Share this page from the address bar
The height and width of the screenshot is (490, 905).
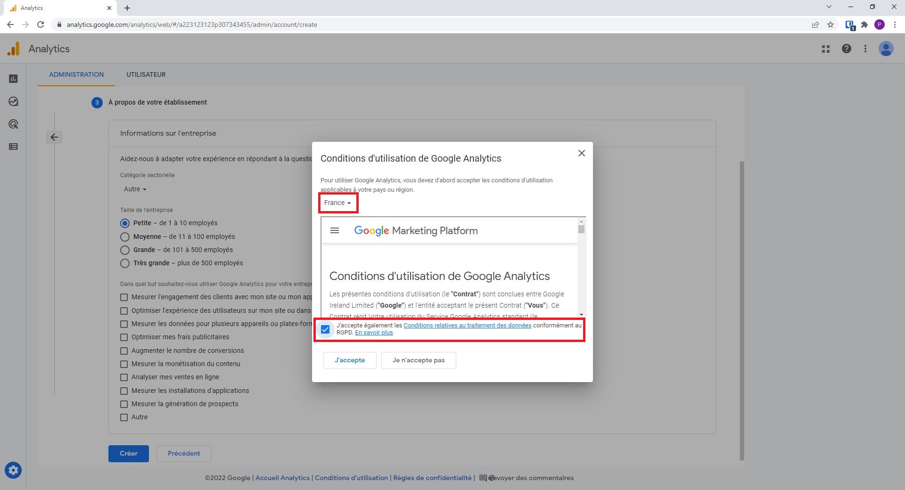815,24
